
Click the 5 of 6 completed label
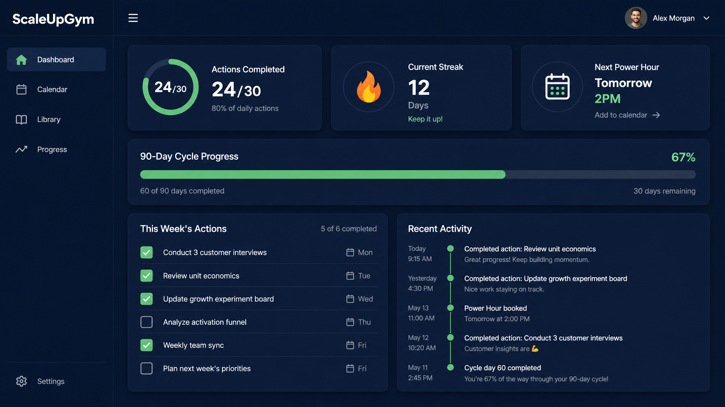[349, 229]
